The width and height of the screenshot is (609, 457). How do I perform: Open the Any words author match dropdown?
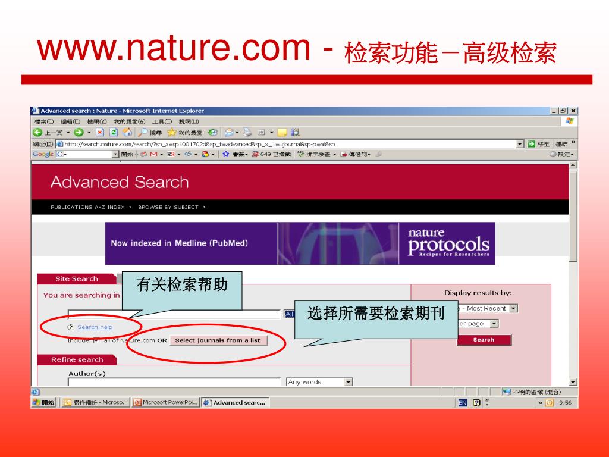(349, 382)
